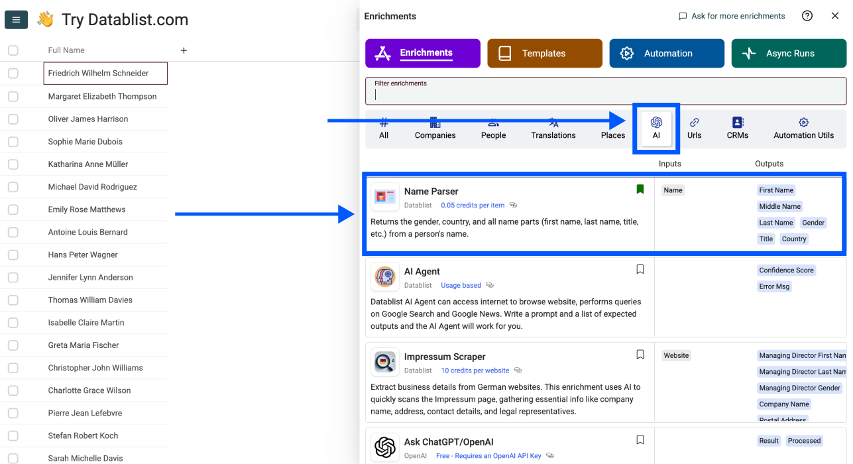
Task: Click the help question mark icon
Action: (807, 16)
